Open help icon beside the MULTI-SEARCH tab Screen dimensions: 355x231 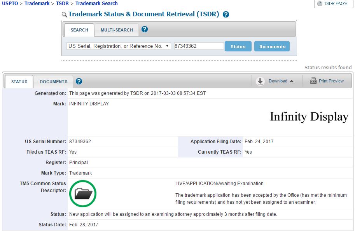(x=144, y=29)
